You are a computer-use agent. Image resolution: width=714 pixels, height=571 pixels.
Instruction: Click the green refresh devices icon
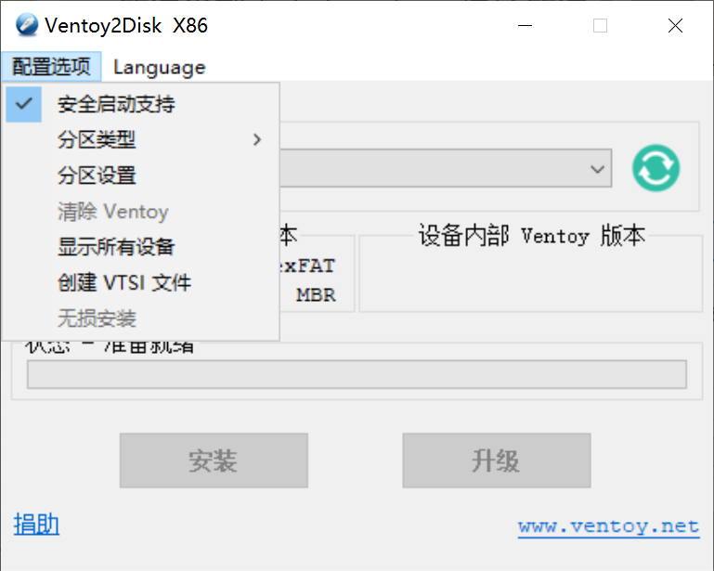(656, 168)
